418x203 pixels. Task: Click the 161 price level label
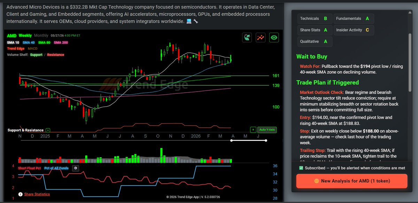(276, 76)
